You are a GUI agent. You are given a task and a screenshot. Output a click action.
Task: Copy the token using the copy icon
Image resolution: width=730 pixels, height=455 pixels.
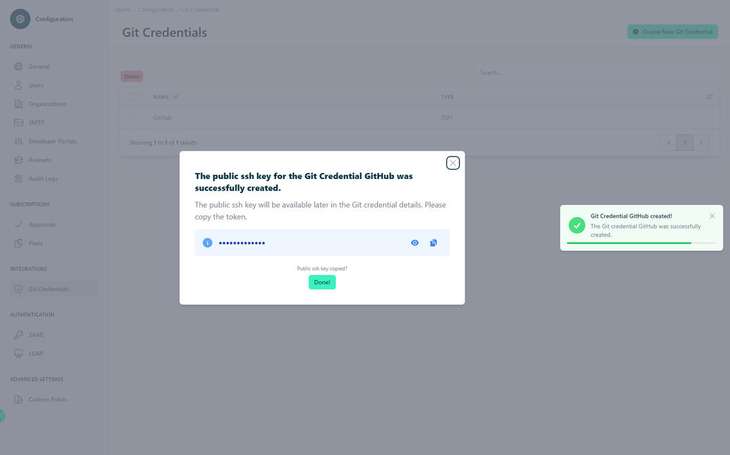pyautogui.click(x=434, y=242)
